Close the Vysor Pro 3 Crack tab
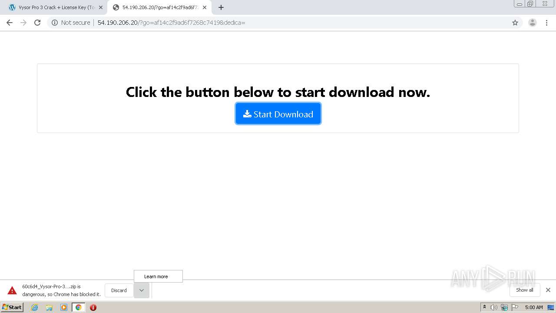 [x=101, y=7]
